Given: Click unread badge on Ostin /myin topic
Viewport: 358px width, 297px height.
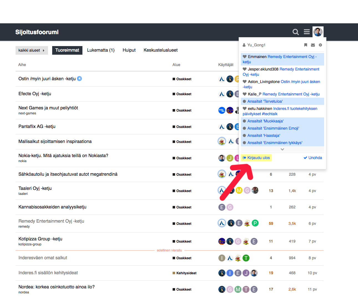Looking at the screenshot, I should tap(79, 79).
